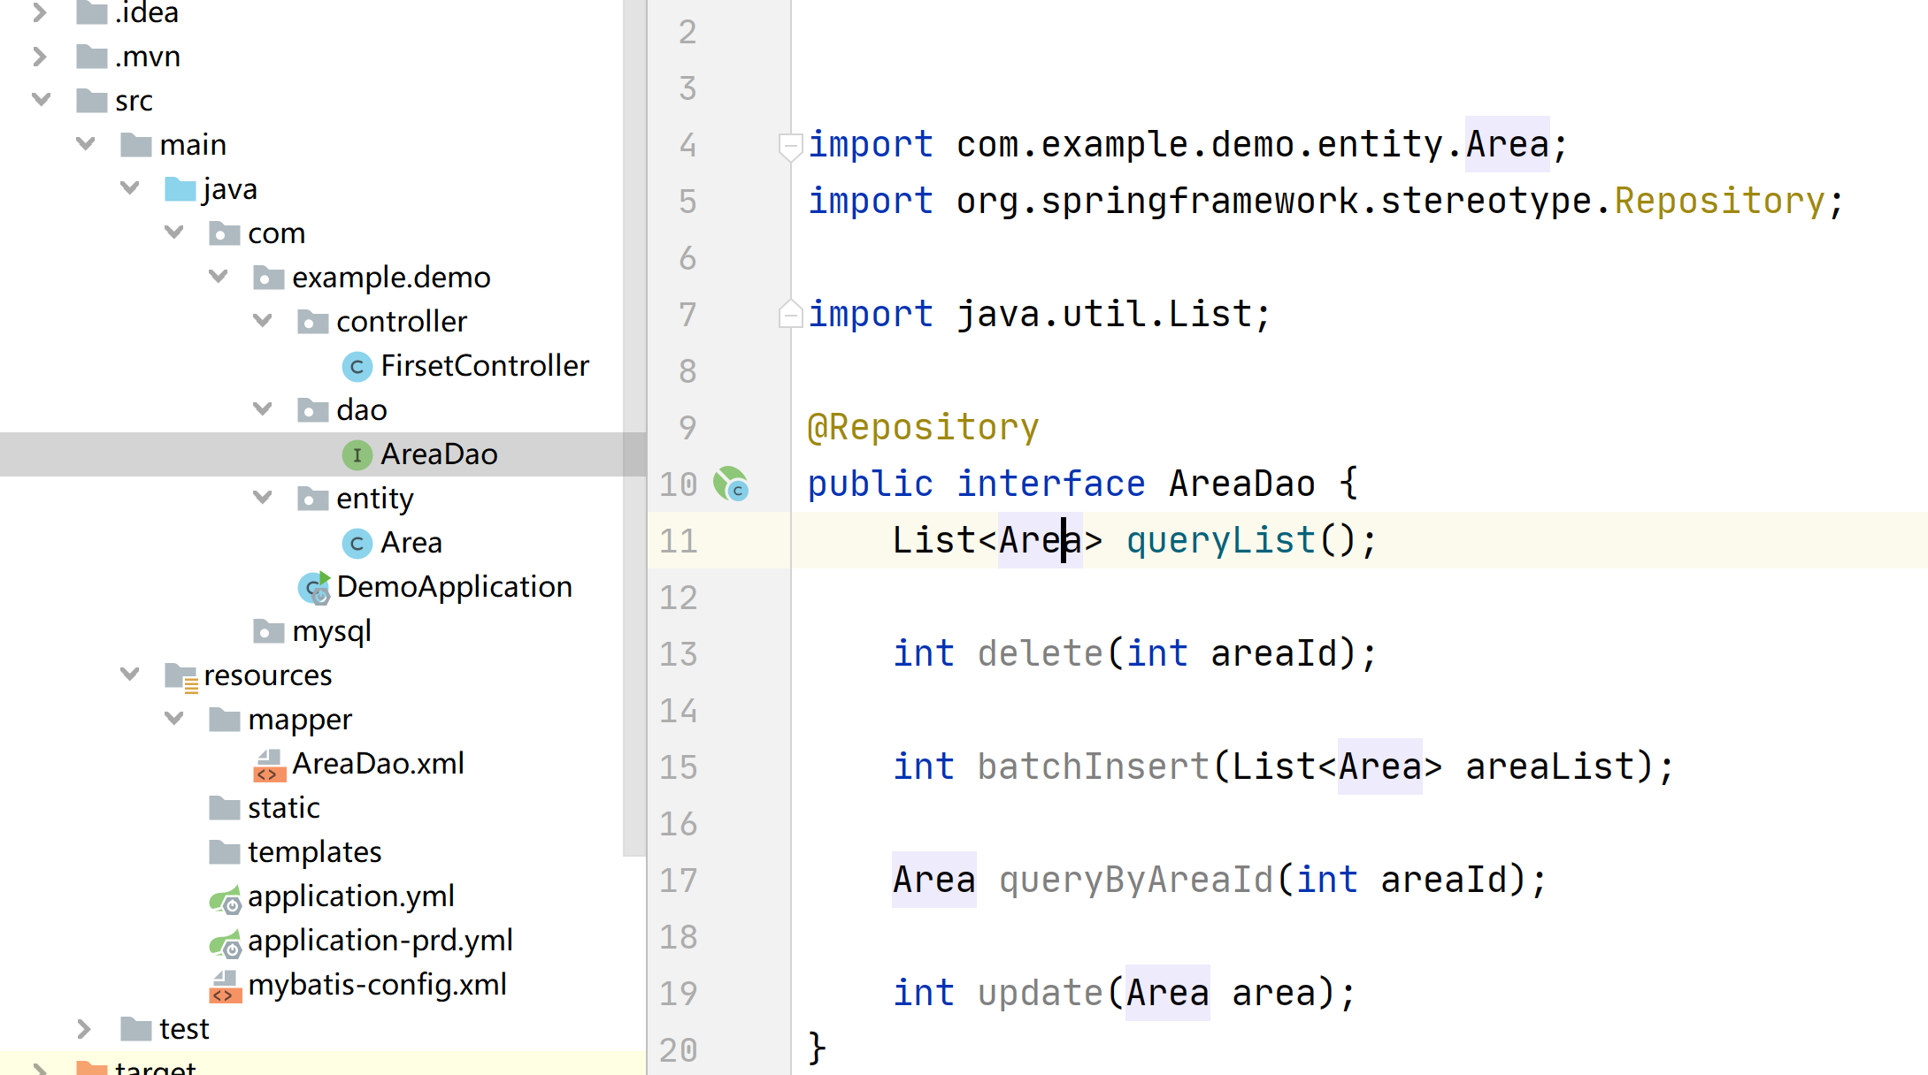Click the mybatis-config.xml file icon
Image resolution: width=1928 pixels, height=1075 pixels.
tap(225, 986)
